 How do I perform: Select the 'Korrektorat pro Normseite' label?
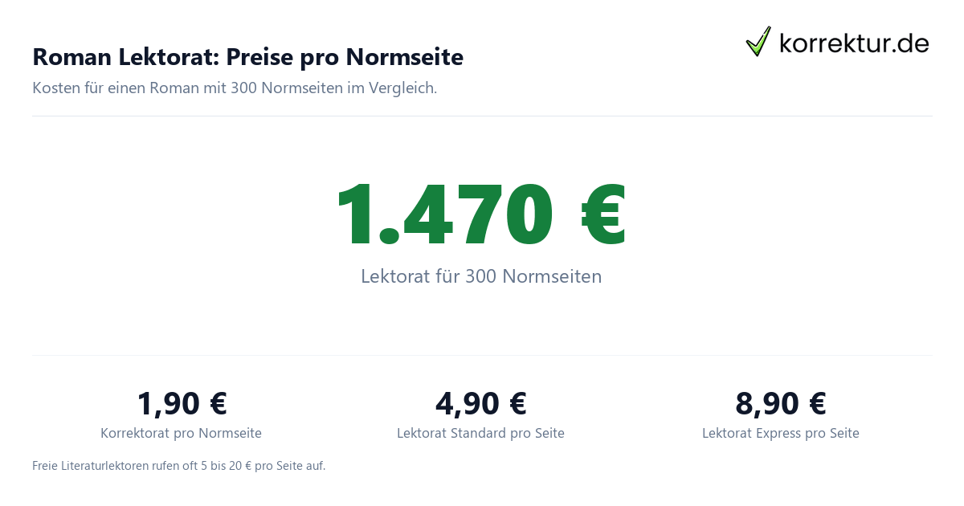181,433
